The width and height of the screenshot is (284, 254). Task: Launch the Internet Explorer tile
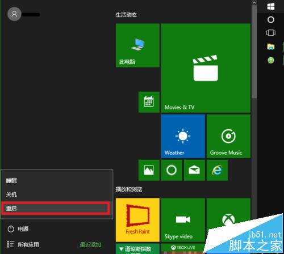(217, 170)
